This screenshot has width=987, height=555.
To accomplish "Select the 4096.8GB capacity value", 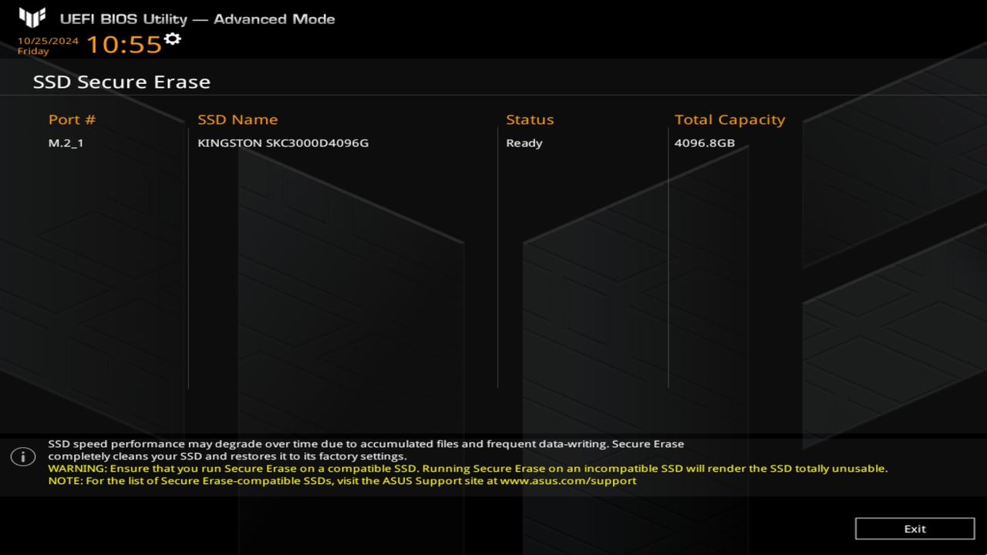I will coord(704,143).
